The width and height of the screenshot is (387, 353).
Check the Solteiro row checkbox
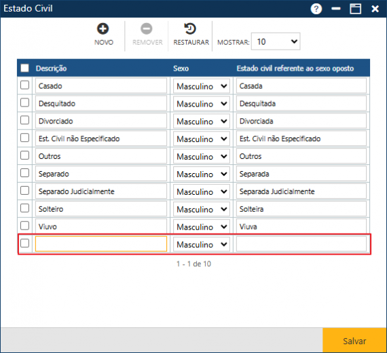pyautogui.click(x=24, y=208)
